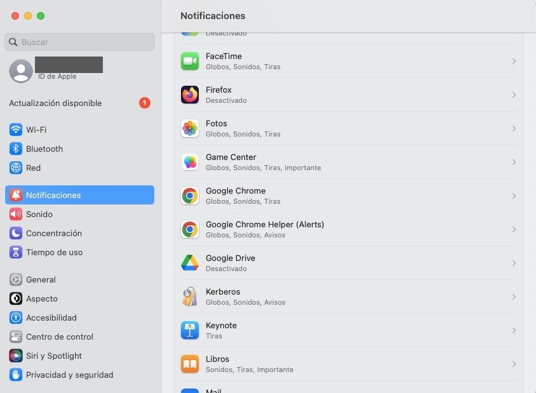Click the Libros app icon

[190, 364]
